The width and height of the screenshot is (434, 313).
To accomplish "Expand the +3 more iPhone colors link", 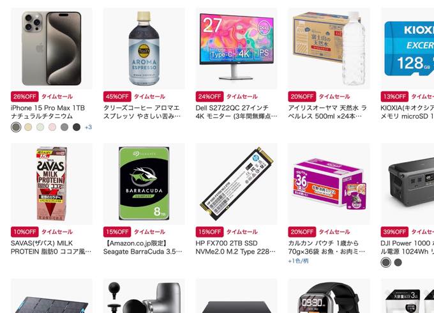I will coord(88,127).
